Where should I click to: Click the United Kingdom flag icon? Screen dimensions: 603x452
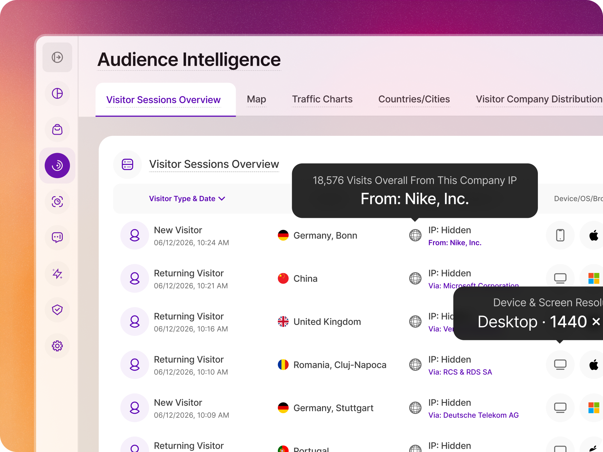pyautogui.click(x=283, y=322)
